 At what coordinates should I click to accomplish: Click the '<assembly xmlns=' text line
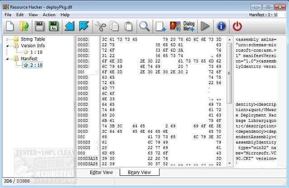(x=256, y=40)
